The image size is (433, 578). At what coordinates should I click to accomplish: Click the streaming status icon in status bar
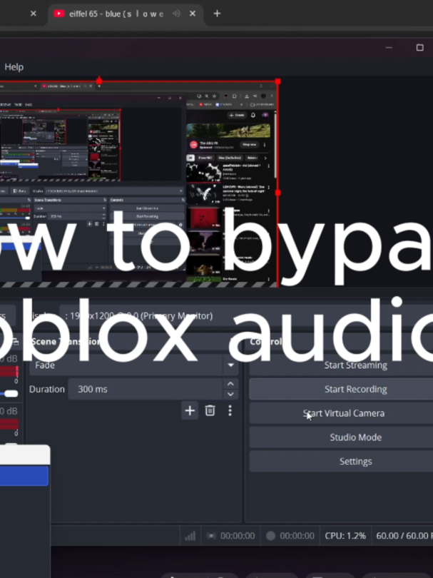pyautogui.click(x=211, y=536)
